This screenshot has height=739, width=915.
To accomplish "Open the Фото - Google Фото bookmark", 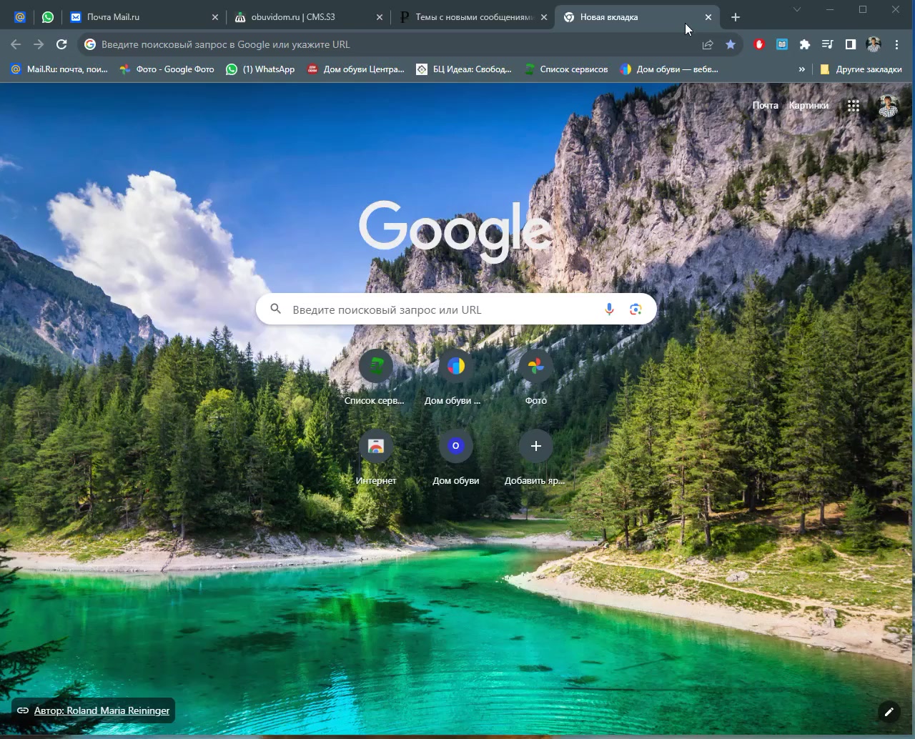I will (x=167, y=69).
